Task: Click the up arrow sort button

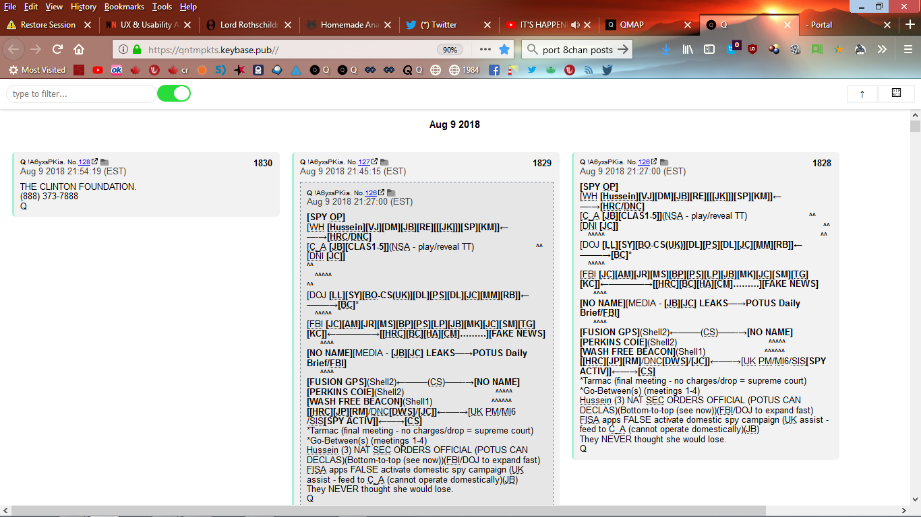Action: [x=862, y=94]
